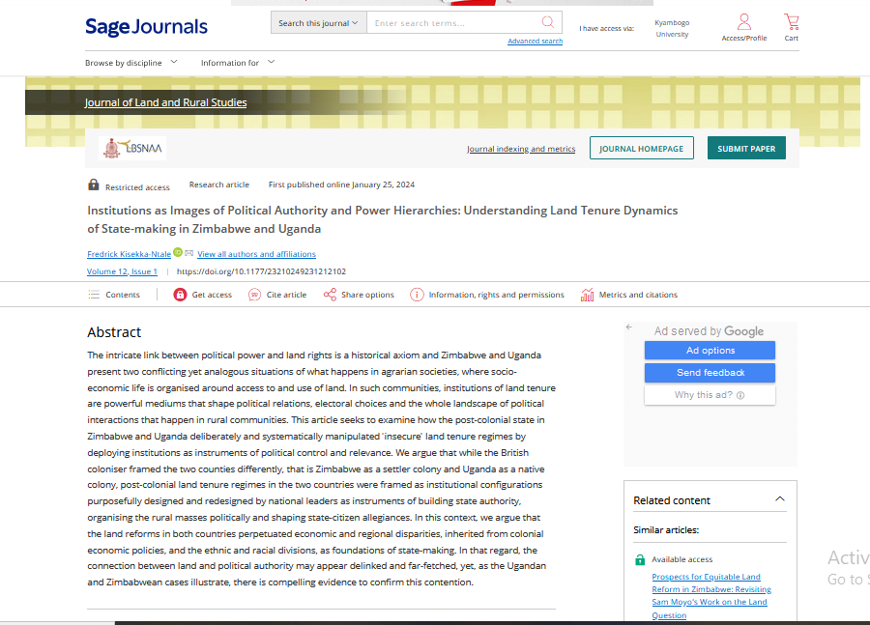Click the search magnifier icon
Screen dimensions: 870x625
(548, 22)
